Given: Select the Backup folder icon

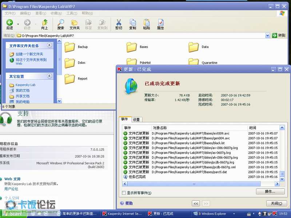Looking at the screenshot, I should [69, 47].
